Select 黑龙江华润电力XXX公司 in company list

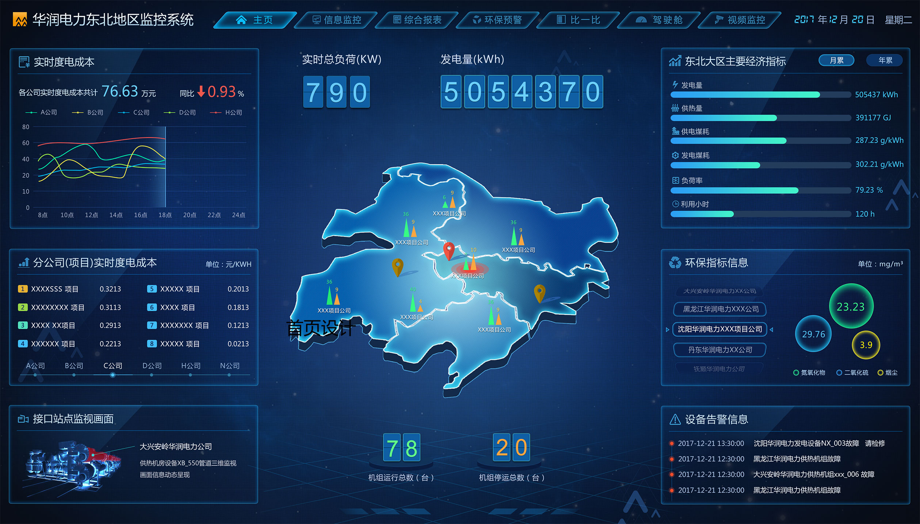pyautogui.click(x=720, y=309)
